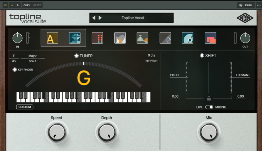Screen dimensions: 262x151
Task: Open the red dot-grid module icon
Action: click(x=97, y=38)
